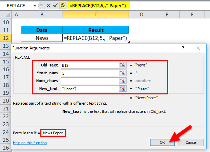Click the Name Box showing REPLACE

click(x=16, y=6)
